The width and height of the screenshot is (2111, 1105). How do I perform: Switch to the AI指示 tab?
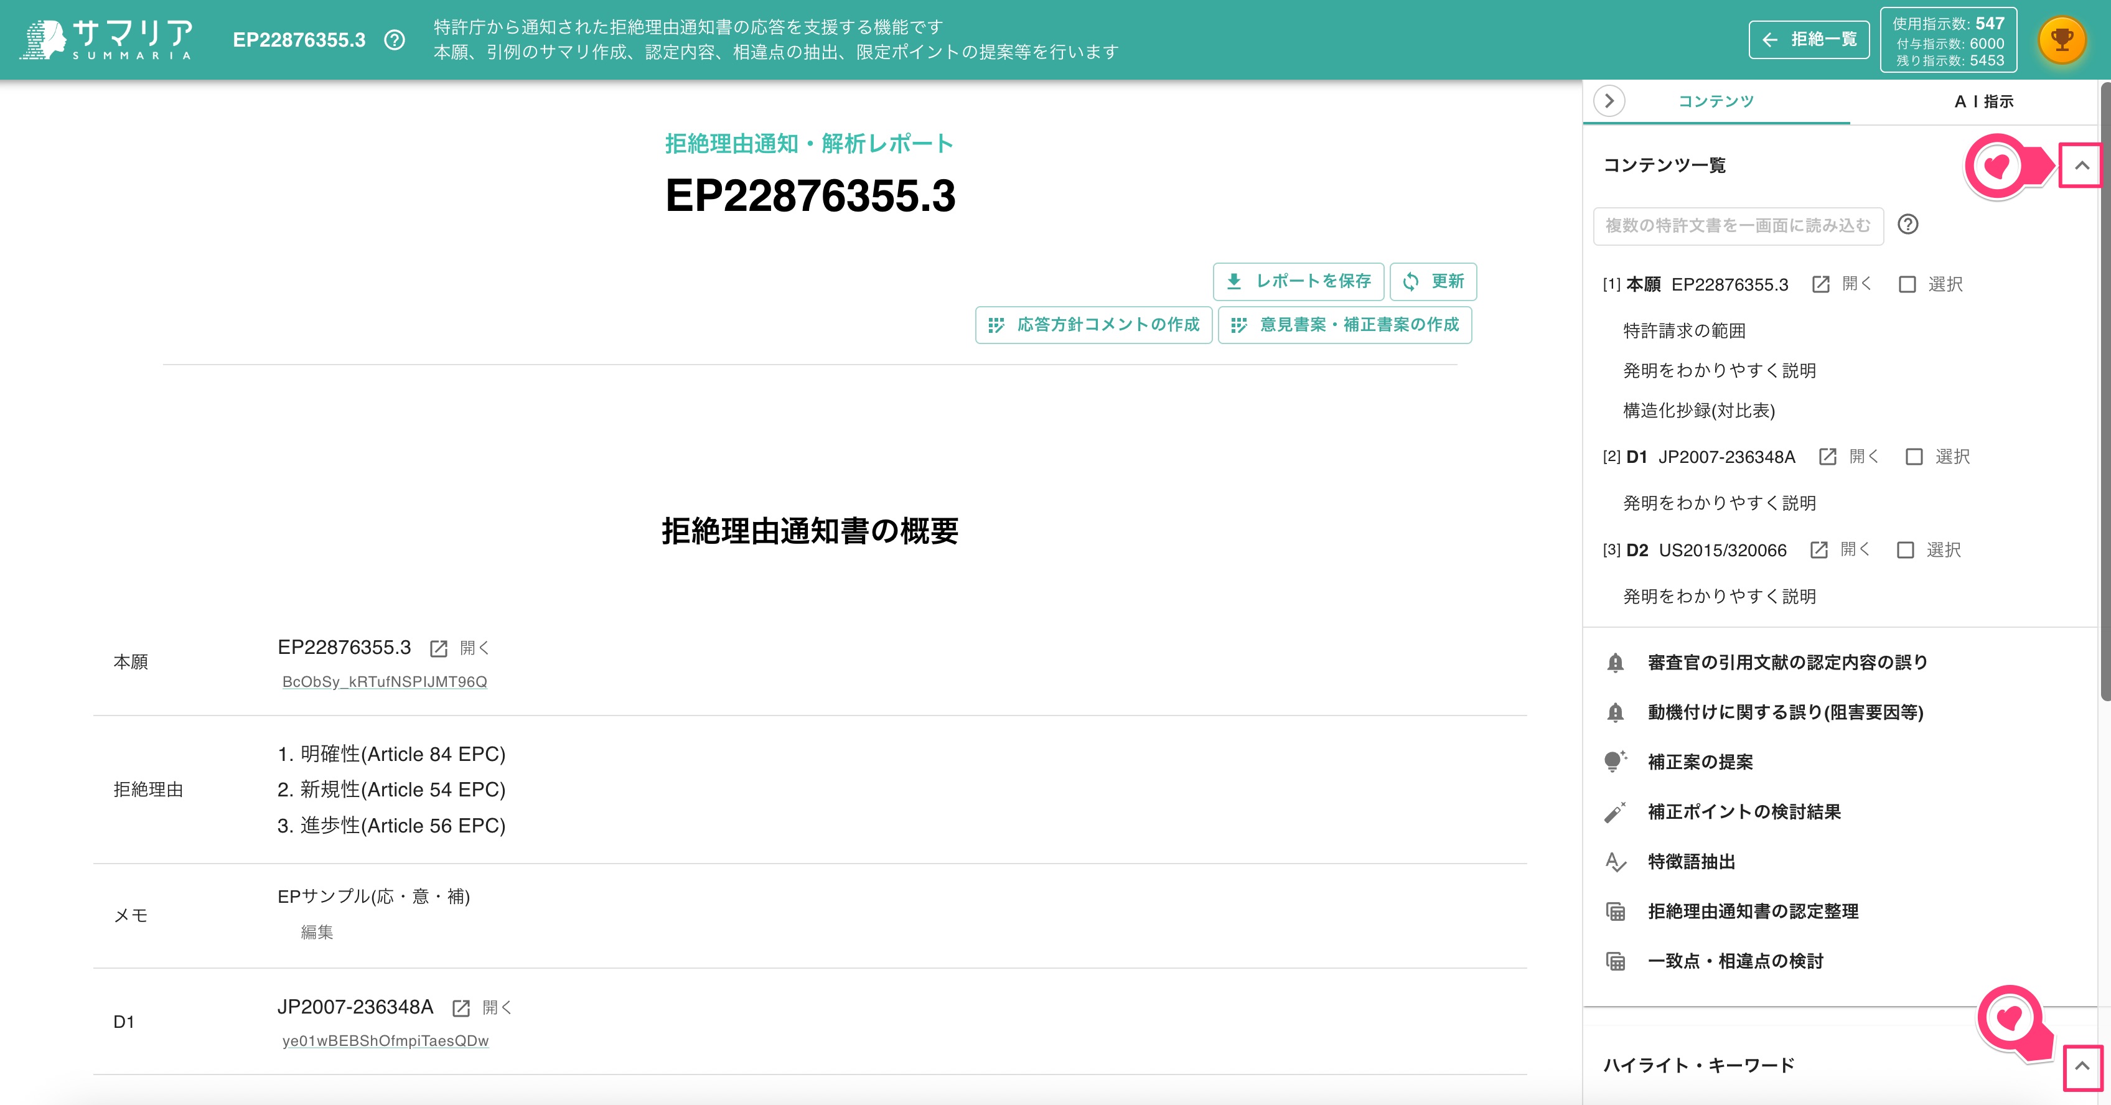coord(1983,101)
